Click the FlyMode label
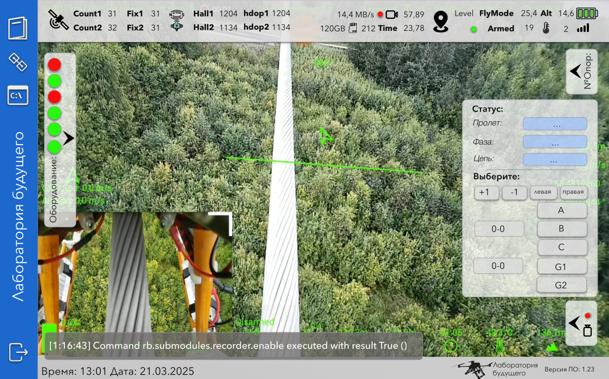This screenshot has width=609, height=379. 496,14
